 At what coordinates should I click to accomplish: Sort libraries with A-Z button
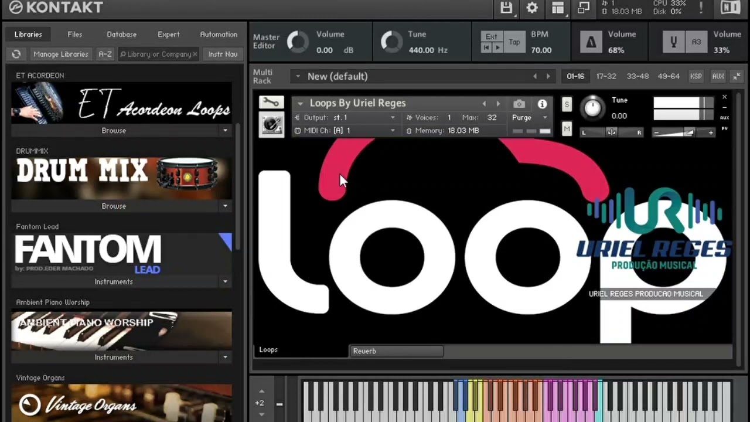point(105,54)
